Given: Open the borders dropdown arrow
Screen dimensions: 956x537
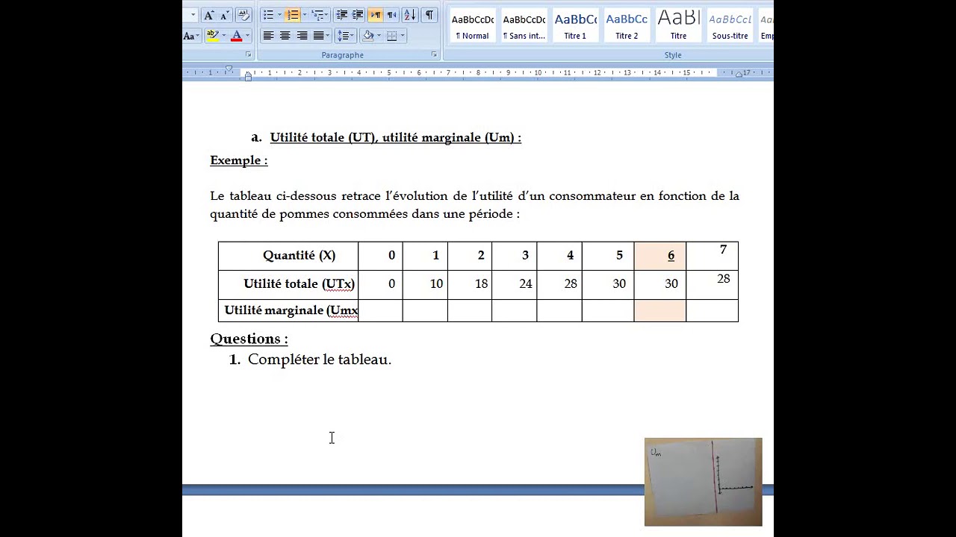Looking at the screenshot, I should [x=403, y=35].
